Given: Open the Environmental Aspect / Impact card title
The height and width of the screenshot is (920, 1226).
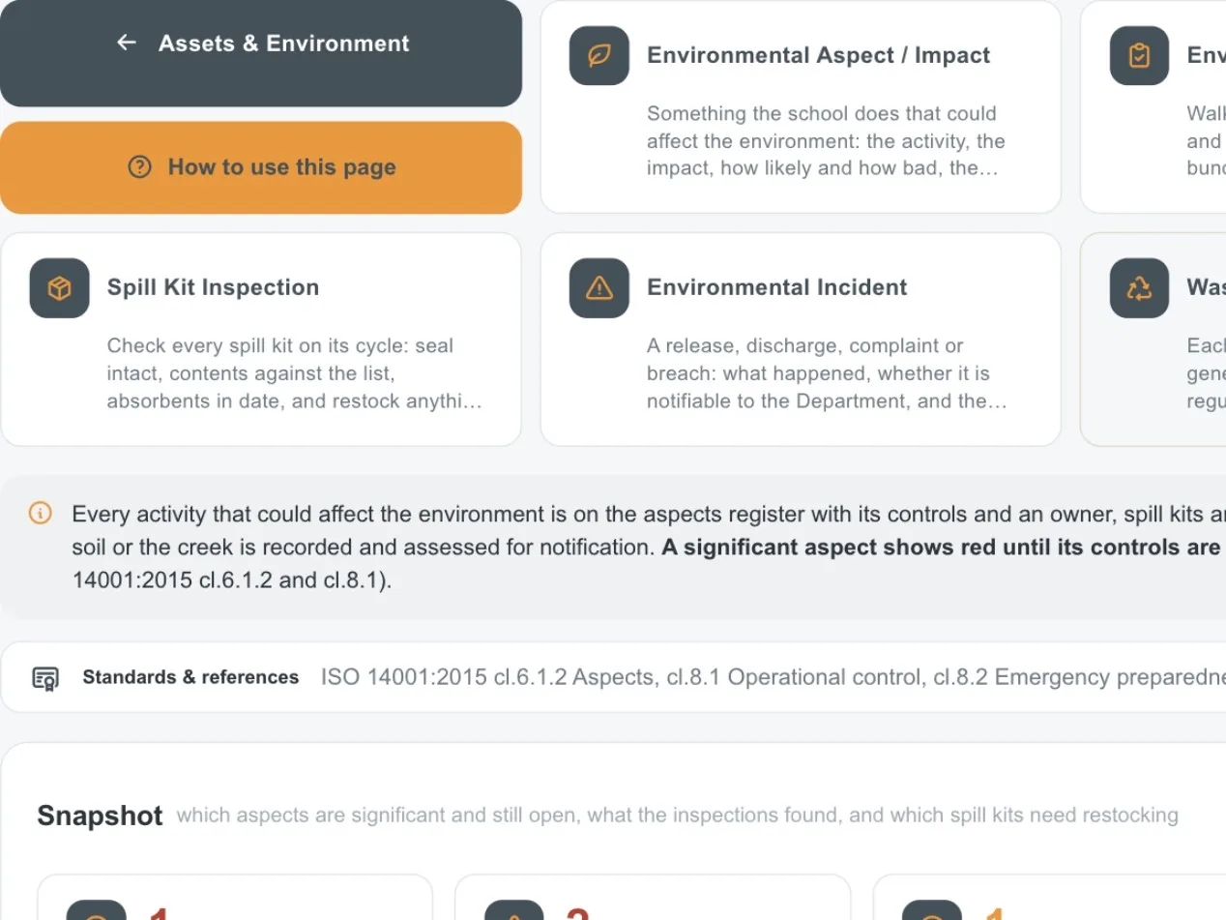Looking at the screenshot, I should [x=819, y=55].
